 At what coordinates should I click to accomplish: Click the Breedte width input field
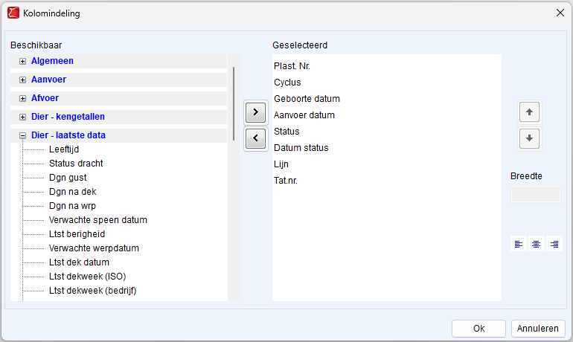(x=535, y=194)
